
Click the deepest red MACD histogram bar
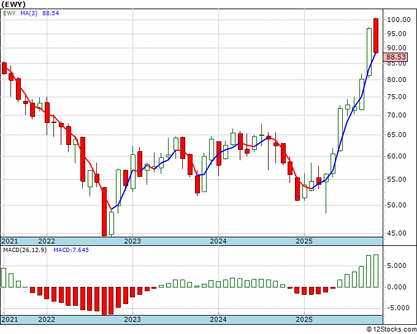coord(104,301)
